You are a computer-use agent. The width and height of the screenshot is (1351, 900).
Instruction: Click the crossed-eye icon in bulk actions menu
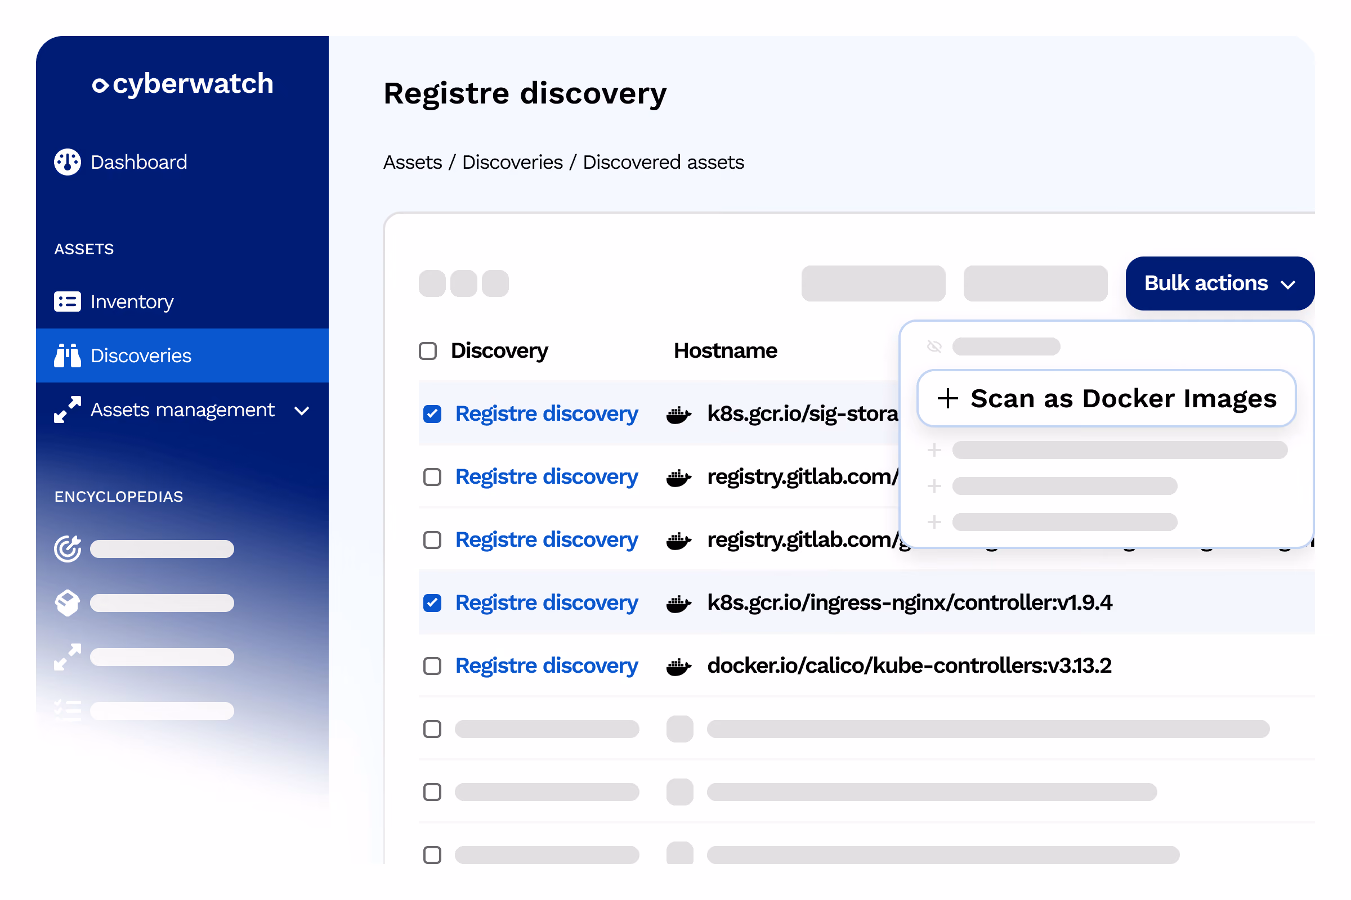coord(934,346)
